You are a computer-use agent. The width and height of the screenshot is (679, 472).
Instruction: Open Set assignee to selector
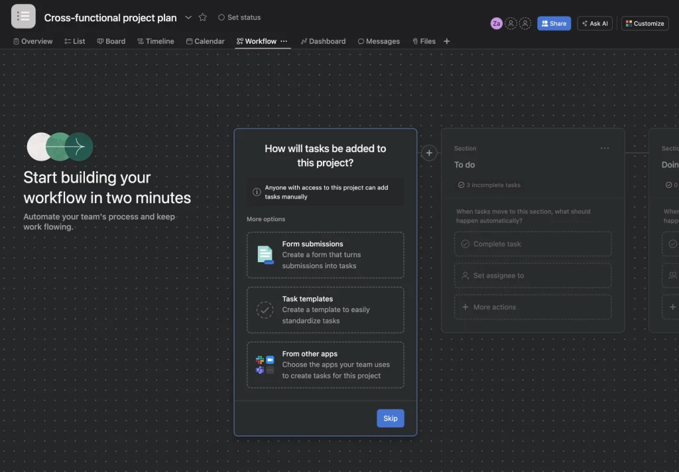(x=532, y=275)
